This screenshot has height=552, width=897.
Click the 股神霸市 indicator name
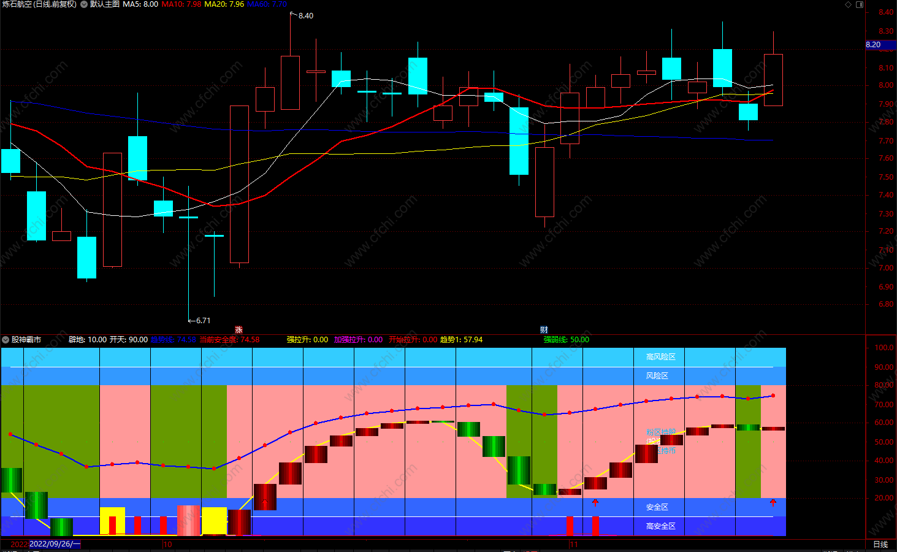pyautogui.click(x=26, y=340)
